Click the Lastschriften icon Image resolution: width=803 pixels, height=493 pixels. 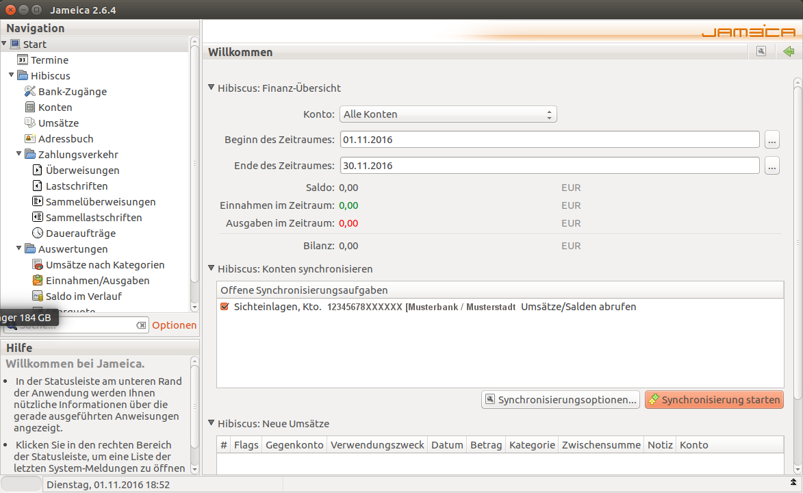tap(38, 186)
